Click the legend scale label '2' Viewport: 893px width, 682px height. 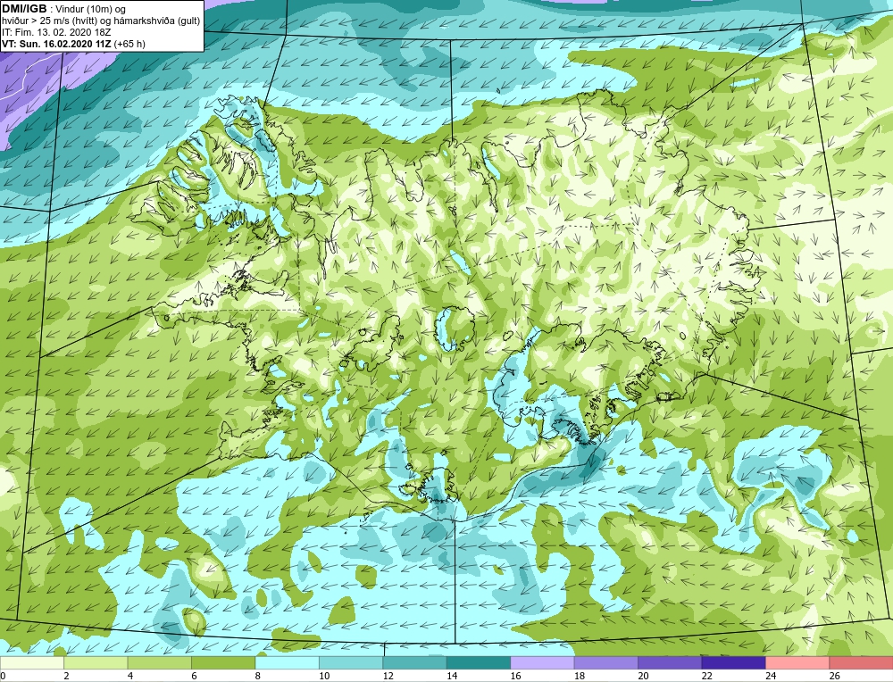click(67, 676)
